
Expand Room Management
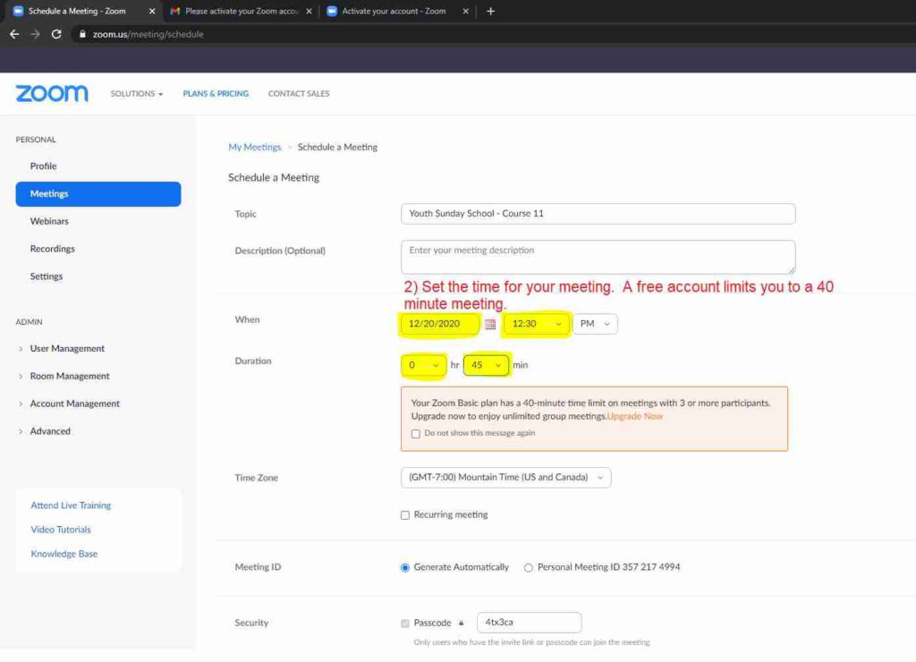(x=70, y=377)
